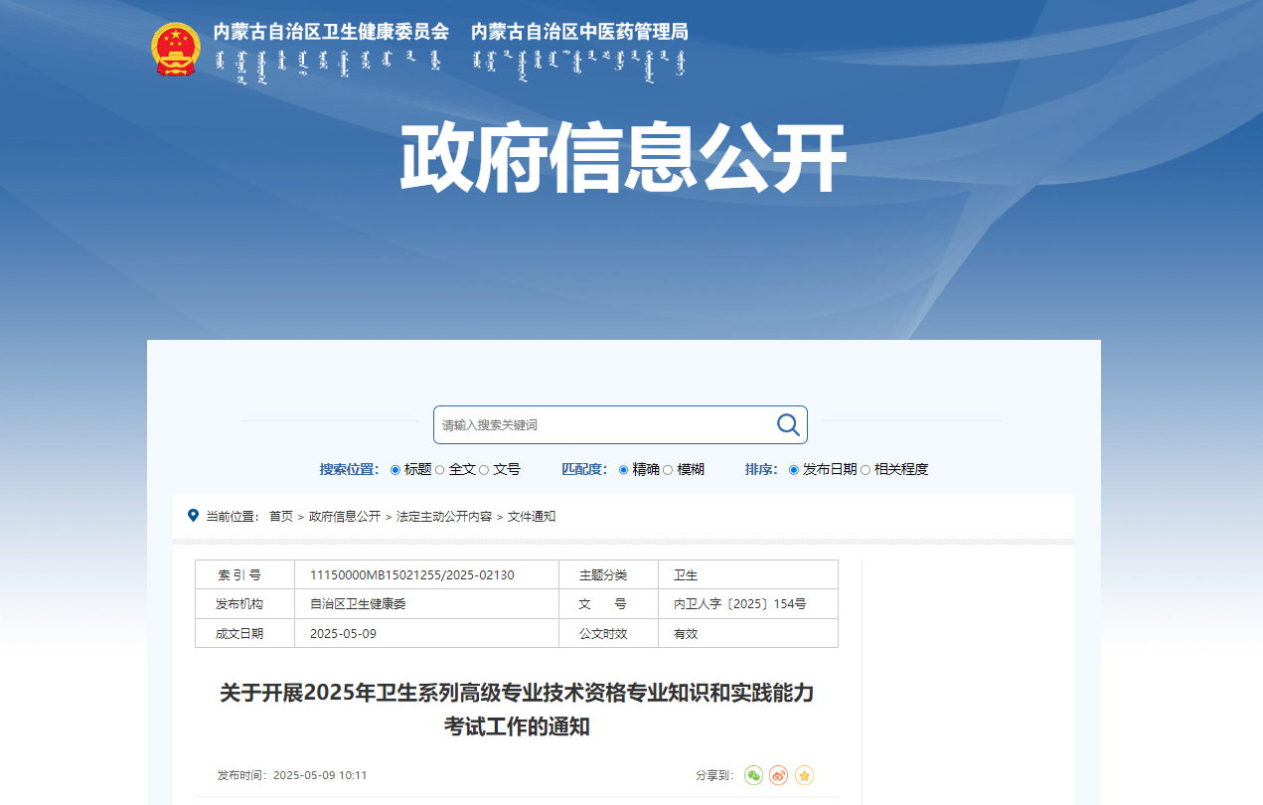Sort by 发布日期 radio

point(794,470)
